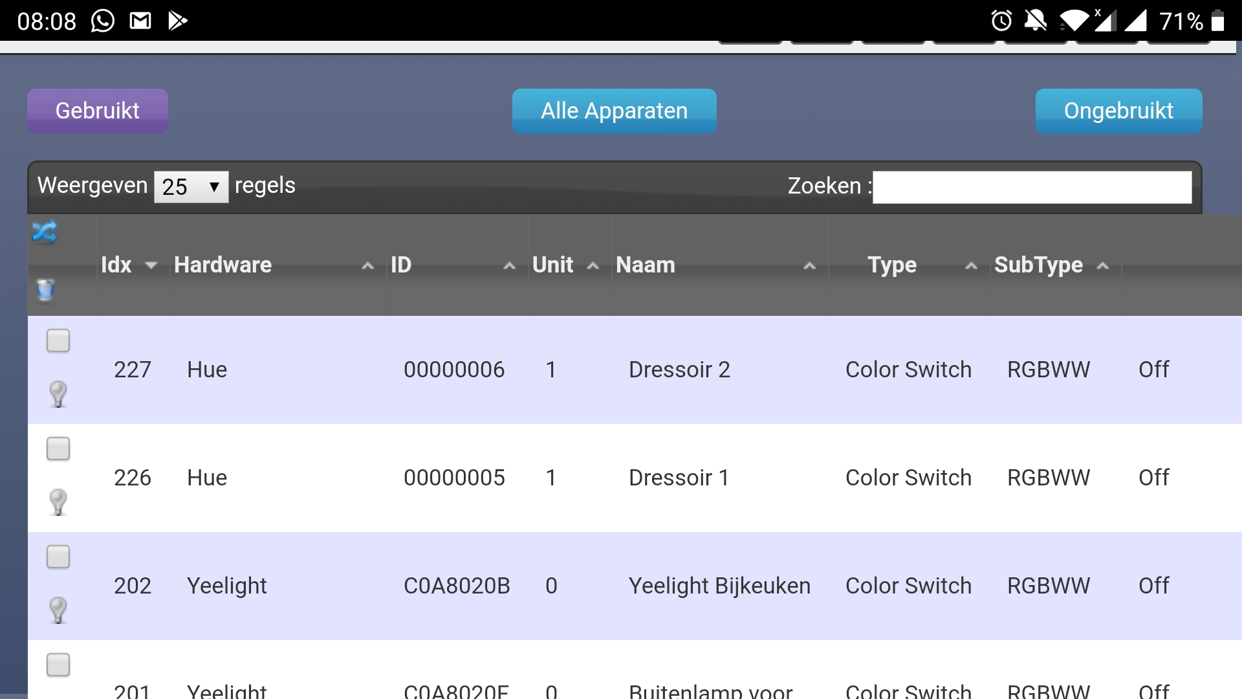Tap the Play Store notification icon
The height and width of the screenshot is (699, 1242).
177,21
